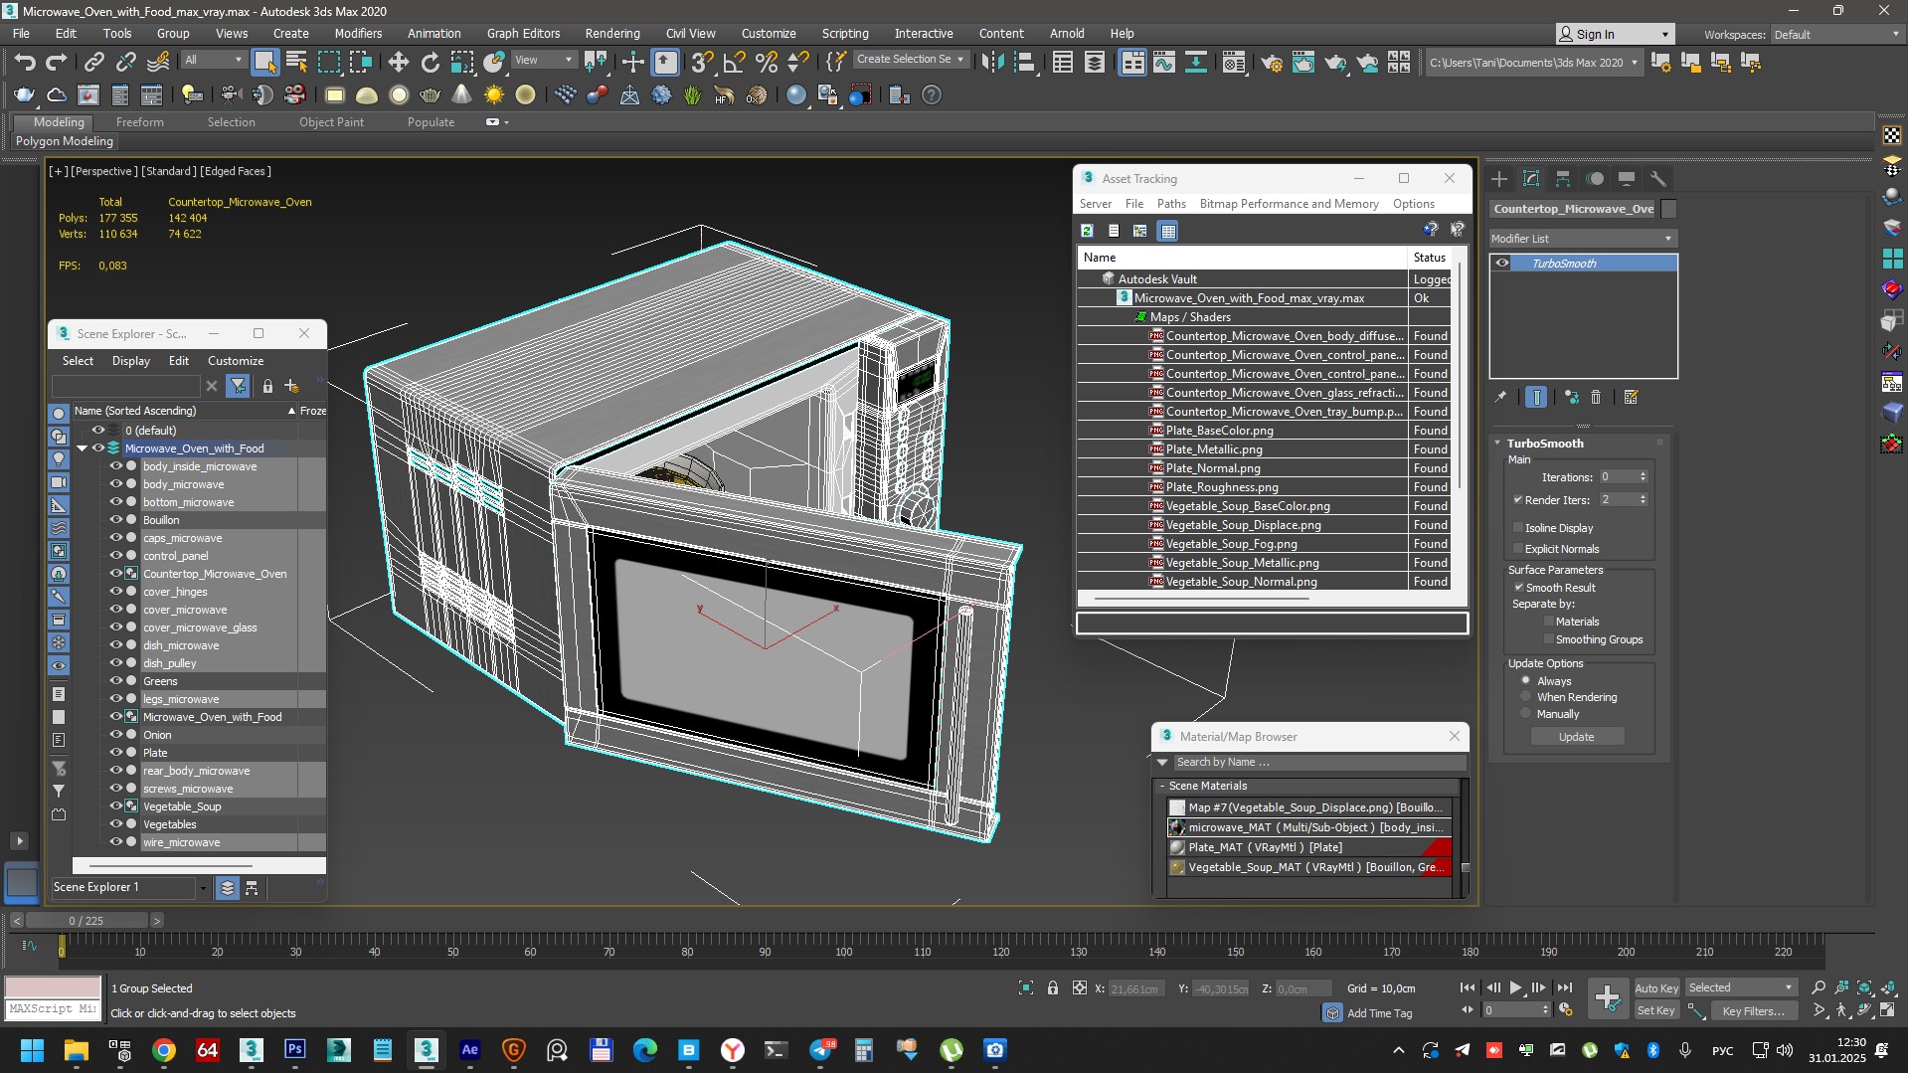
Task: Toggle TurboSmooth modifier eye icon
Action: pos(1502,264)
